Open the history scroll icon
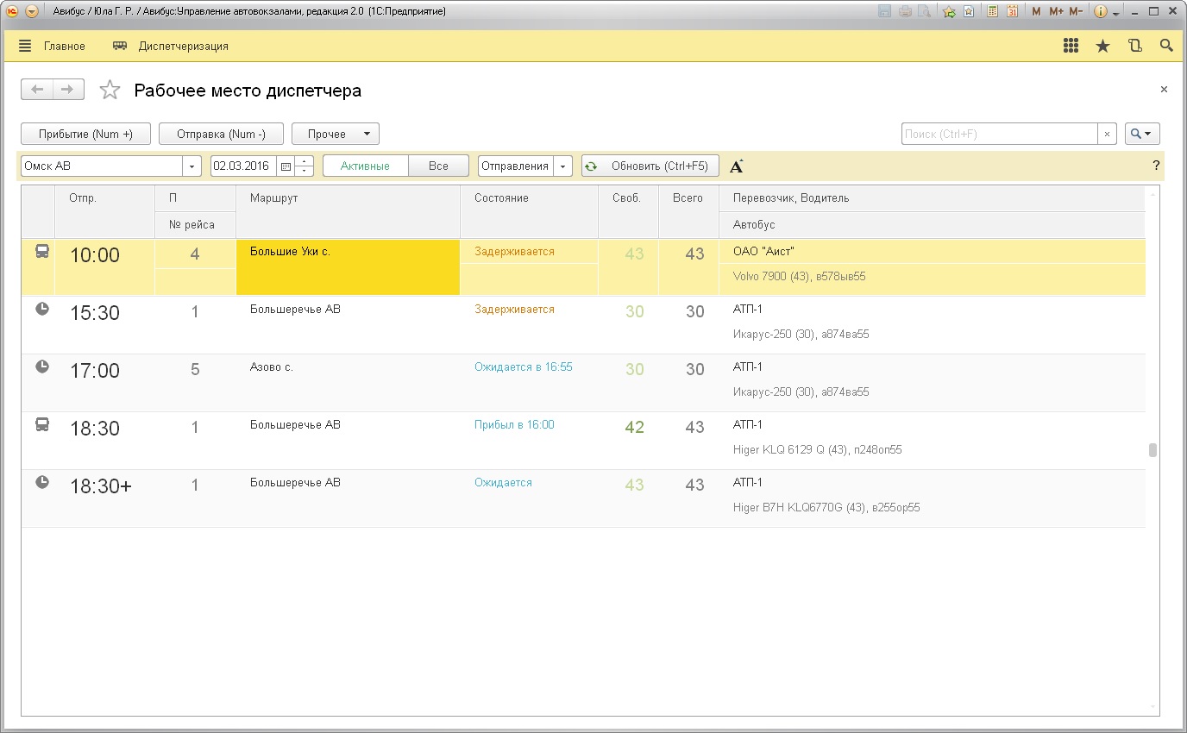Image resolution: width=1187 pixels, height=733 pixels. click(x=1134, y=47)
